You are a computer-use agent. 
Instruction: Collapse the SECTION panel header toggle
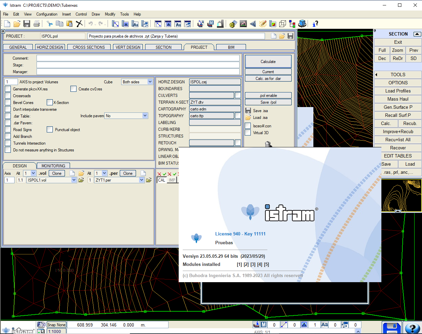[417, 34]
